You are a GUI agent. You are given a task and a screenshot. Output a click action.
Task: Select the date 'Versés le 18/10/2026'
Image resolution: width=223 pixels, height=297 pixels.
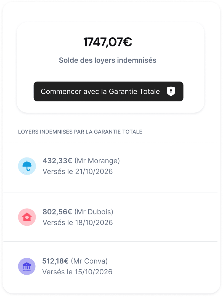tap(78, 222)
